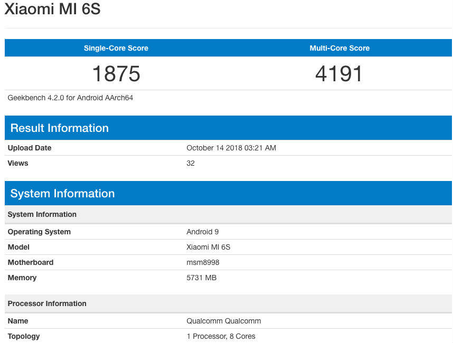The height and width of the screenshot is (343, 453).
Task: Select the Operating System row label
Action: 39,232
